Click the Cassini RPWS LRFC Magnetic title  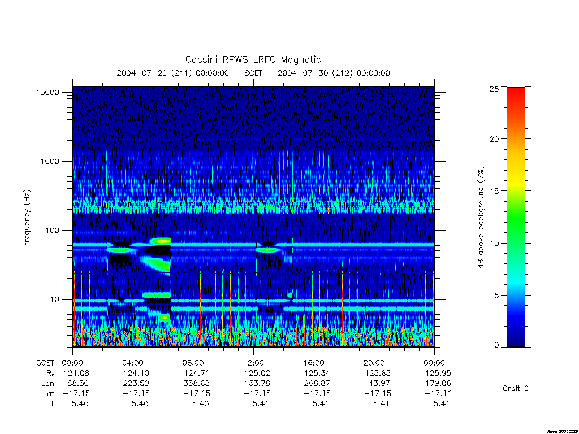coord(253,59)
